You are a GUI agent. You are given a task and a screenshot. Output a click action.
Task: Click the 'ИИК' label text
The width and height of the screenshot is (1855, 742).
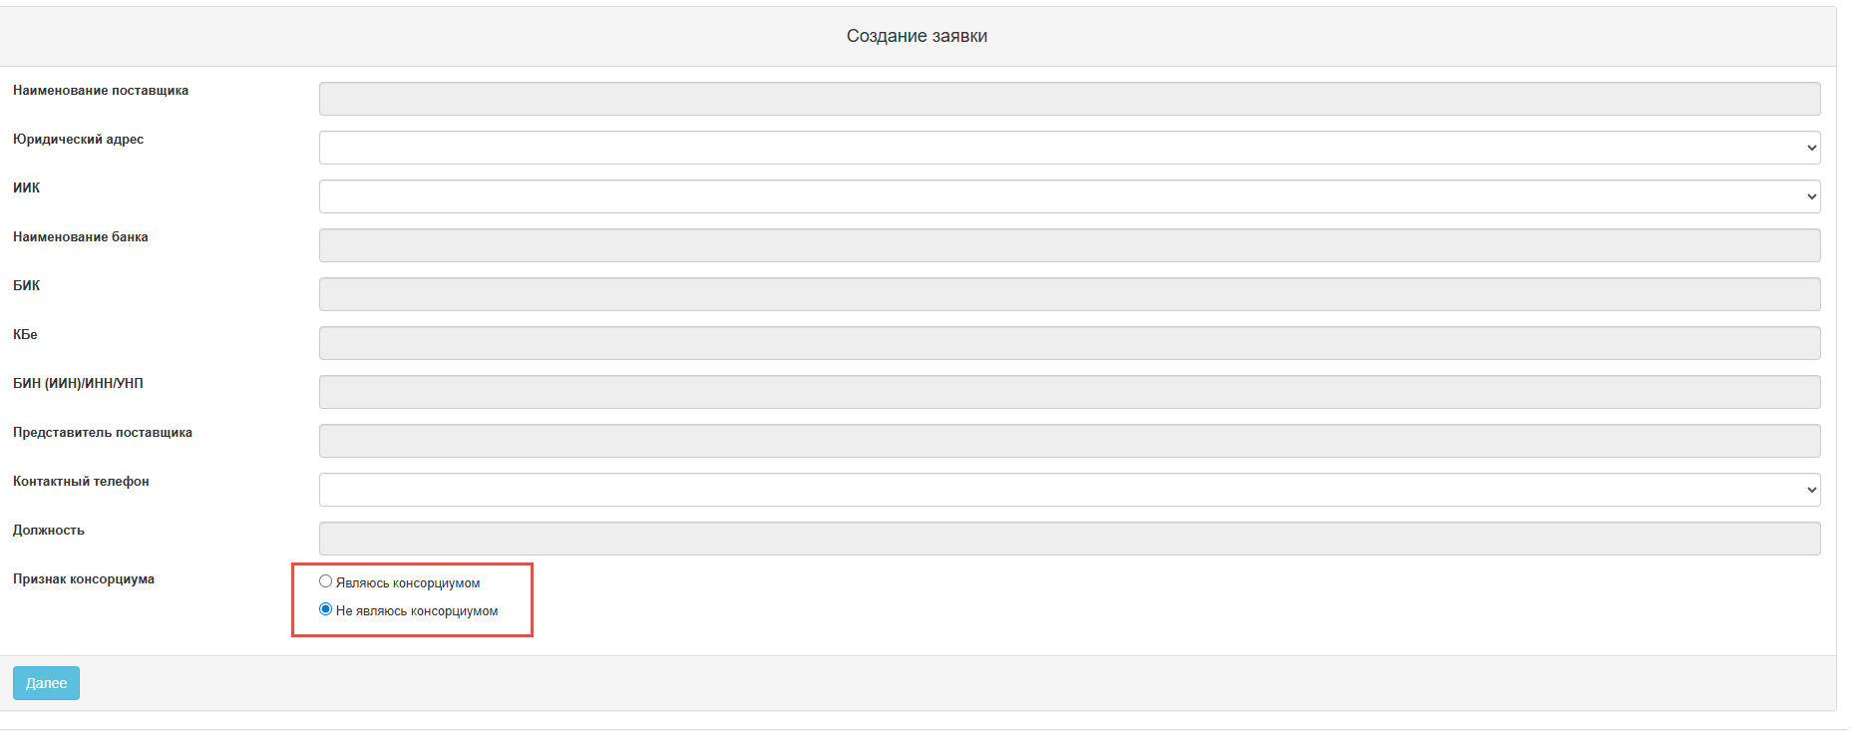tap(27, 188)
